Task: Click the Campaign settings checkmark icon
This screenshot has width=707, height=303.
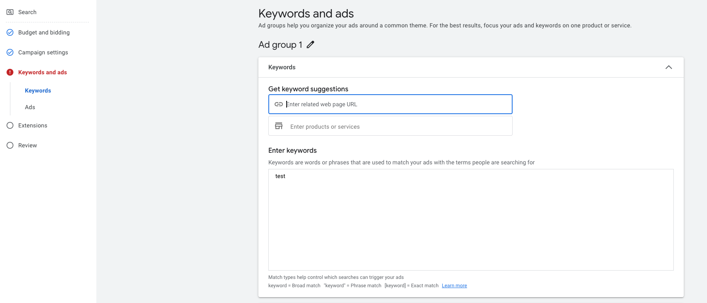Action: pos(10,52)
